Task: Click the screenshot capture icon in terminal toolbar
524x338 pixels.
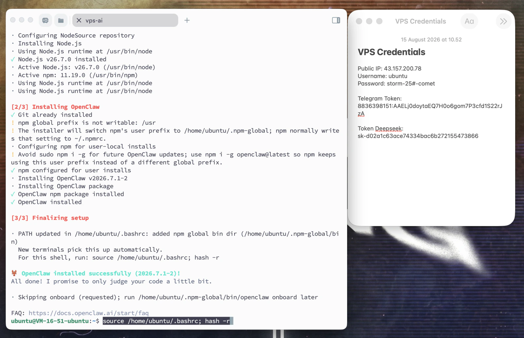Action: coord(46,20)
